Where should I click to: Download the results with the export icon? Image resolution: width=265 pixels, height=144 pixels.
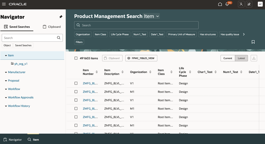(x=254, y=58)
